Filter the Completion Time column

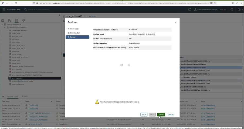point(196,101)
